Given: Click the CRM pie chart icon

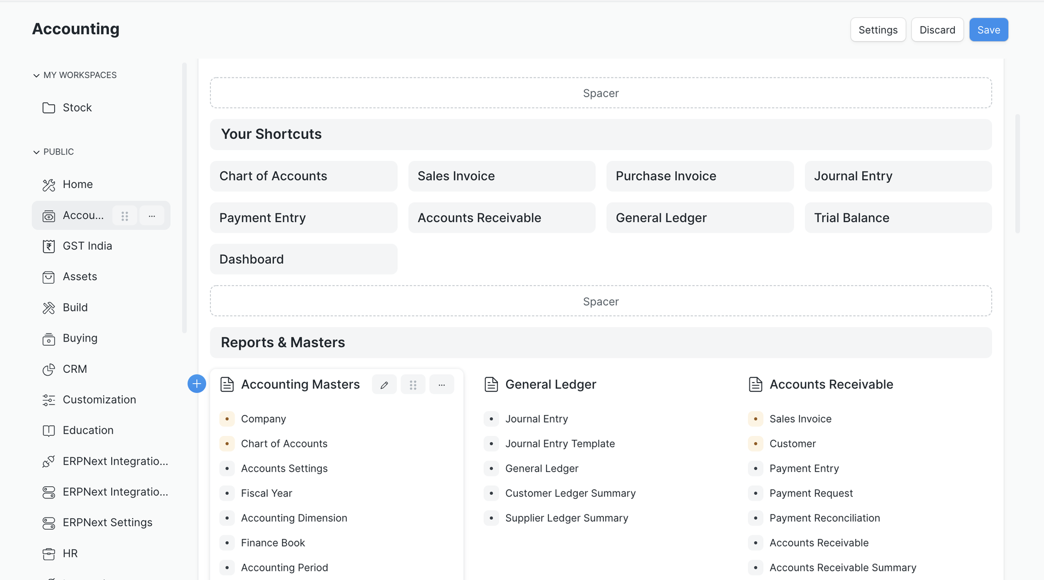Looking at the screenshot, I should (x=49, y=369).
